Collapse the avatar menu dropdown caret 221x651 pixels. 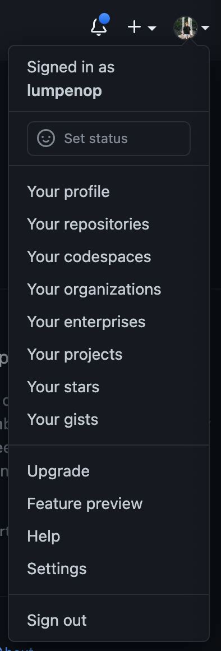click(x=205, y=28)
